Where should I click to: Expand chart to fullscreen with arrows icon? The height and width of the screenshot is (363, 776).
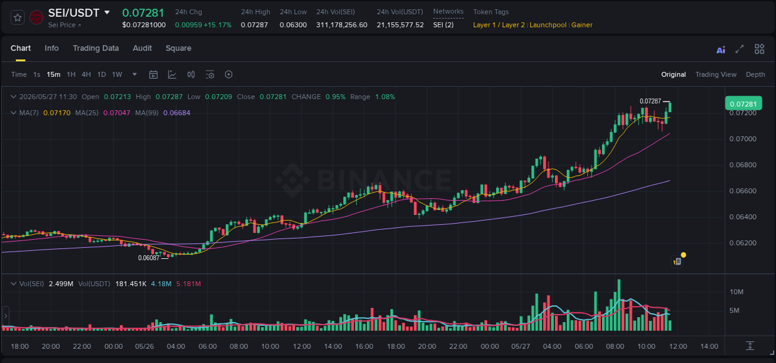[739, 50]
